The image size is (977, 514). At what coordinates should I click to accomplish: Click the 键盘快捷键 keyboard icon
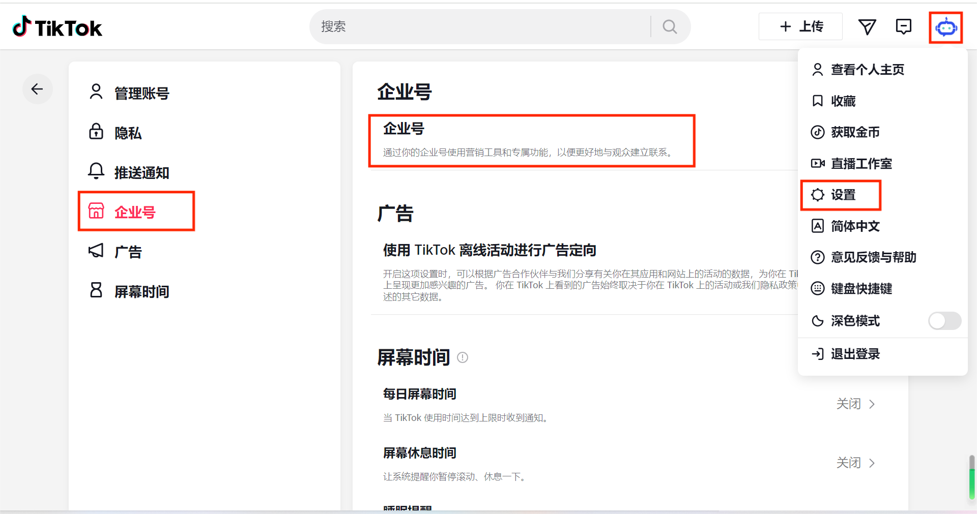coord(817,289)
